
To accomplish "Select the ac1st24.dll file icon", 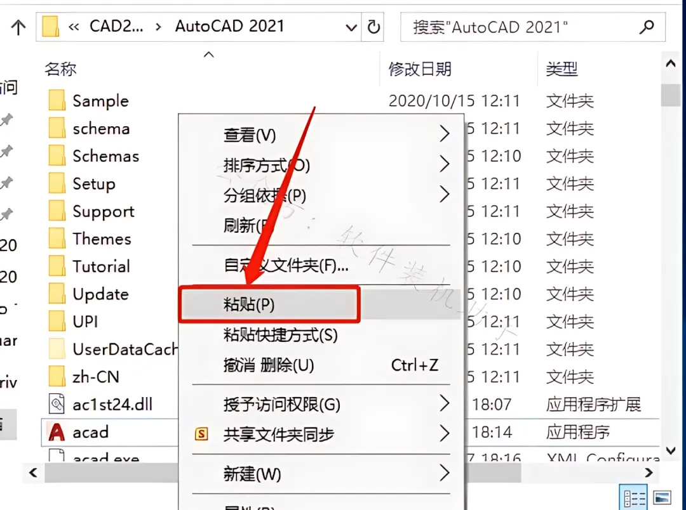I will click(x=57, y=404).
